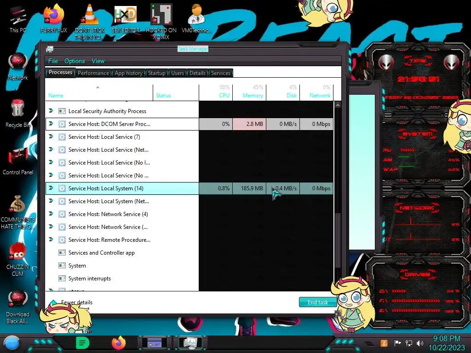Open the volume speaker tray icon

[420, 343]
